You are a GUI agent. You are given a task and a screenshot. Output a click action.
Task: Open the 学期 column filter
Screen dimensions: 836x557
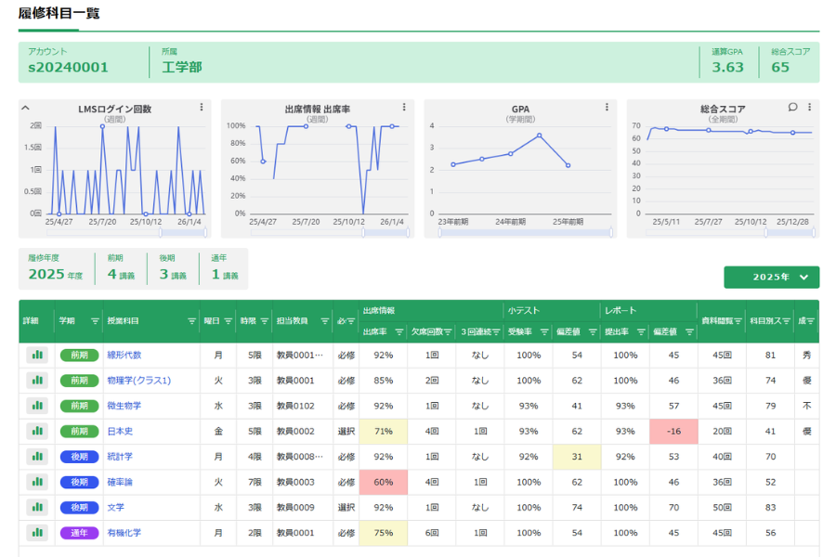pos(95,321)
